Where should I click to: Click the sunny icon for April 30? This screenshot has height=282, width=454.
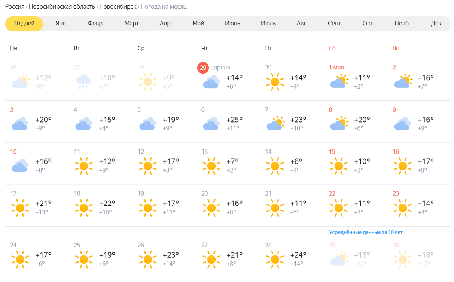click(x=275, y=81)
